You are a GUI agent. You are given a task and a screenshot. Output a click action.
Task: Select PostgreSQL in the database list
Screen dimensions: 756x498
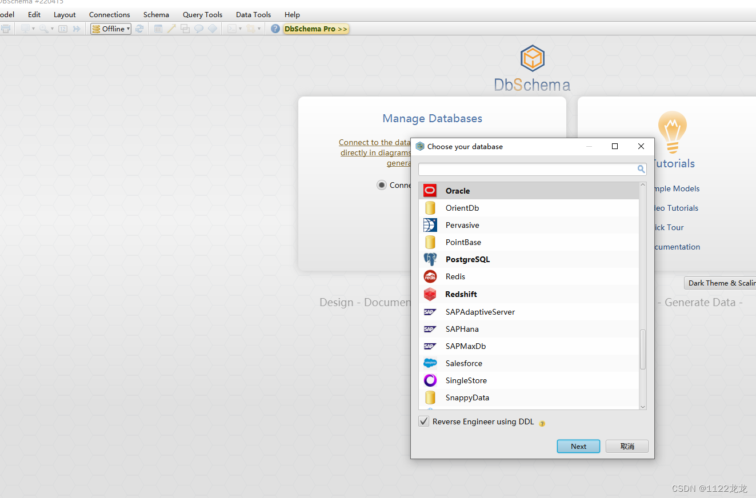tap(529, 259)
